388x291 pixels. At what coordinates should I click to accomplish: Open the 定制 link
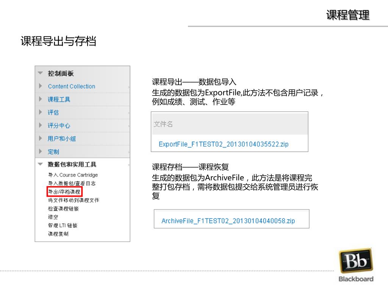coord(53,152)
